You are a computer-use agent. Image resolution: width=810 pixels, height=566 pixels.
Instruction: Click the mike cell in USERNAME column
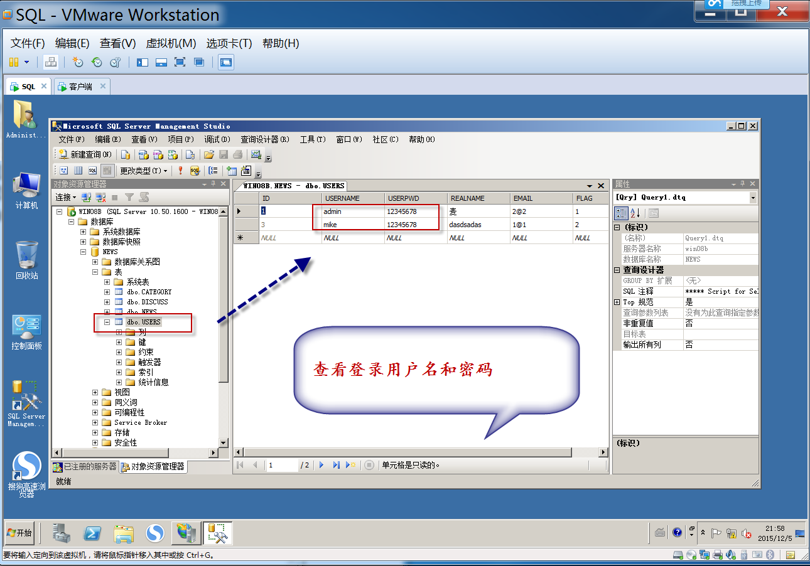pyautogui.click(x=353, y=225)
